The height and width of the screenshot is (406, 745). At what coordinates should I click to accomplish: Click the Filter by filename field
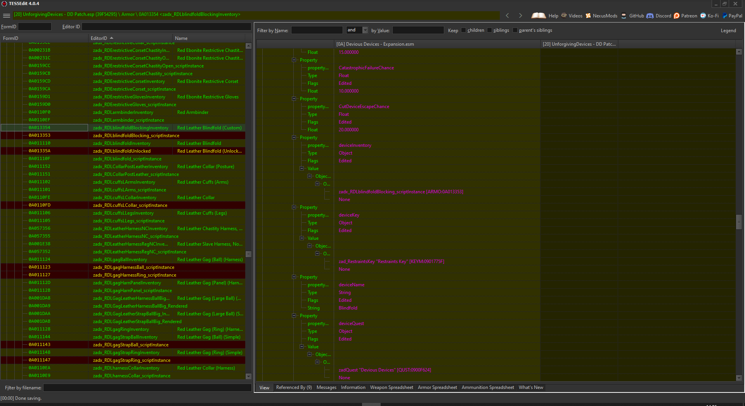147,387
